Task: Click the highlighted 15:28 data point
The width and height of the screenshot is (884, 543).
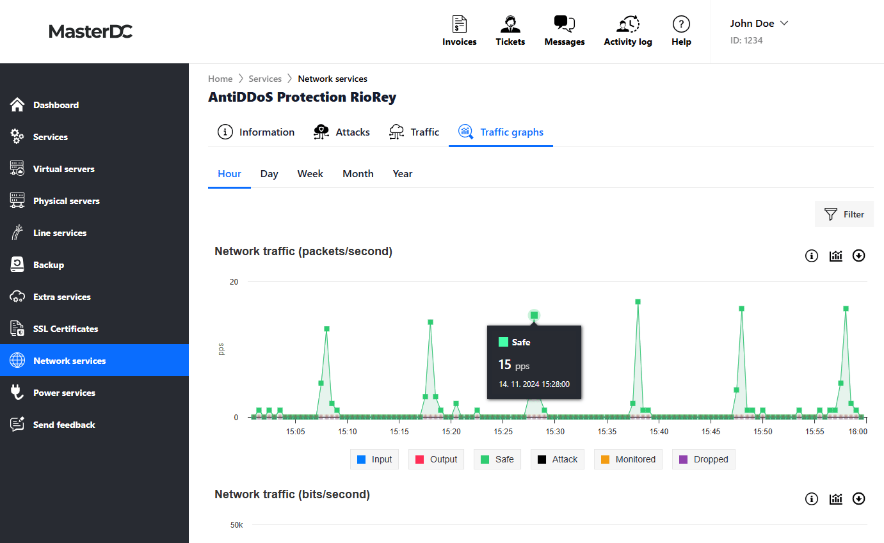Action: point(534,315)
